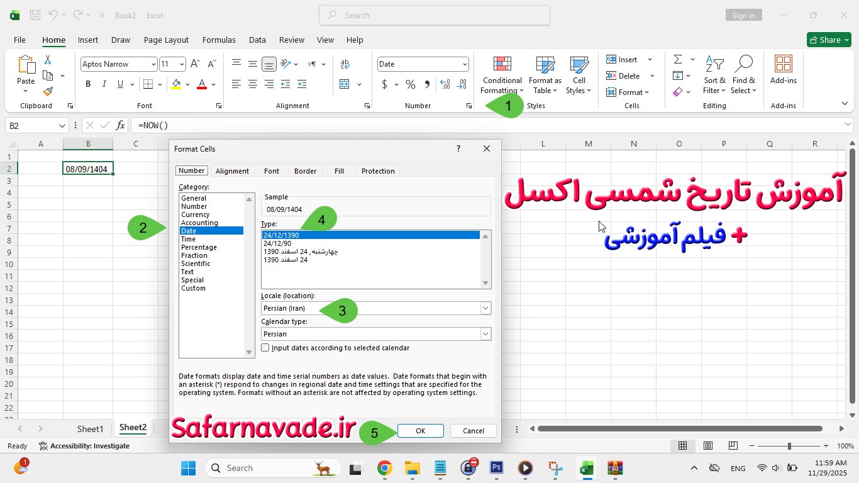Open the Cell Styles gallery
The image size is (859, 483).
click(x=577, y=74)
